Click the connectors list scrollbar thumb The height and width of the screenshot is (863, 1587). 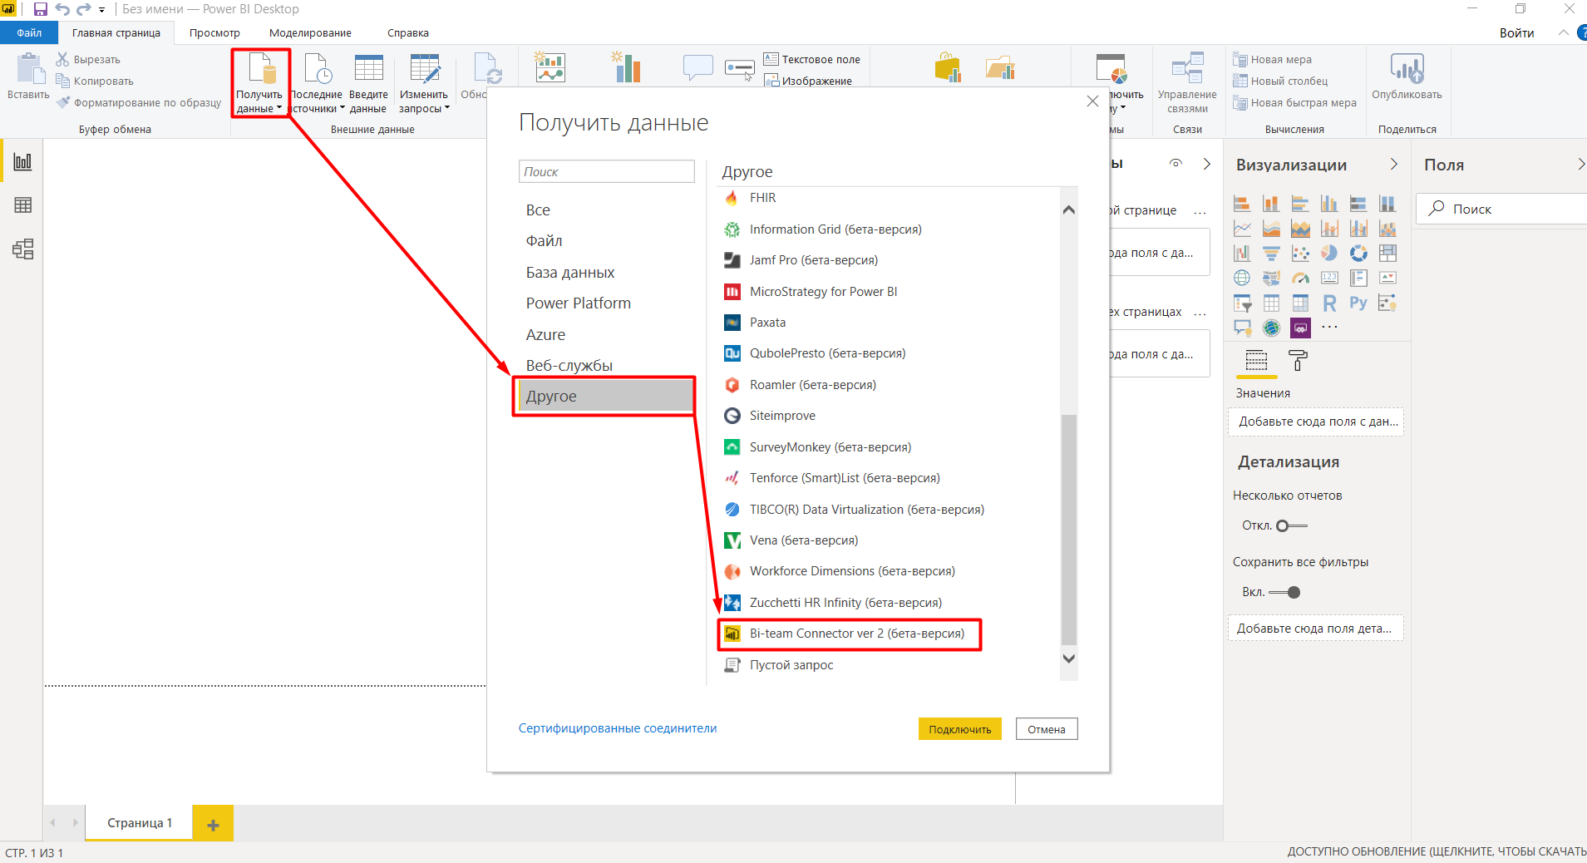(1069, 530)
